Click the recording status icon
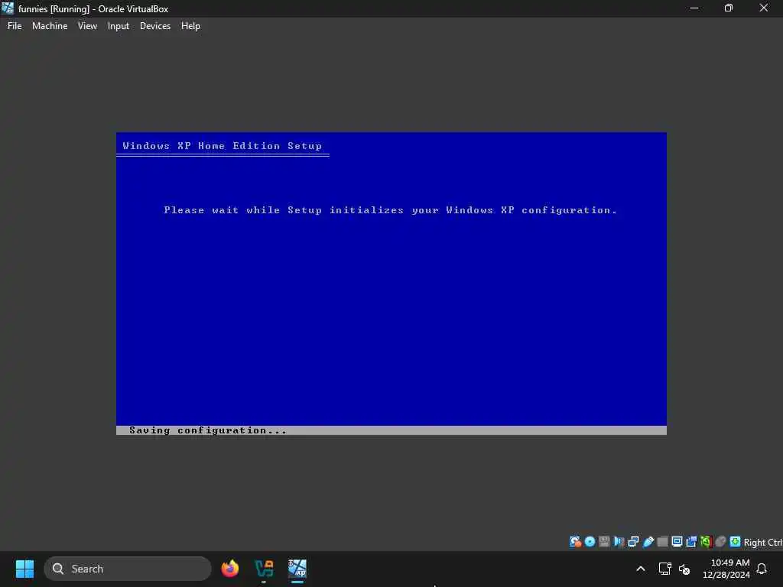The width and height of the screenshot is (783, 587). [x=691, y=542]
